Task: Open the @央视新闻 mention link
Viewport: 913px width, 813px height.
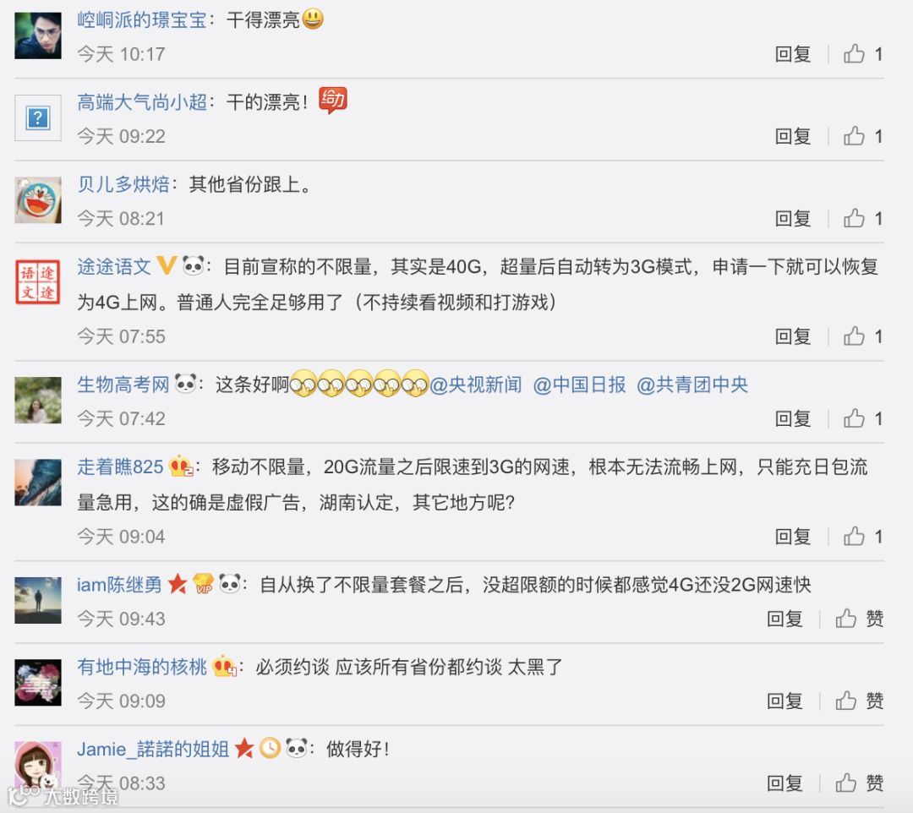Action: [475, 385]
